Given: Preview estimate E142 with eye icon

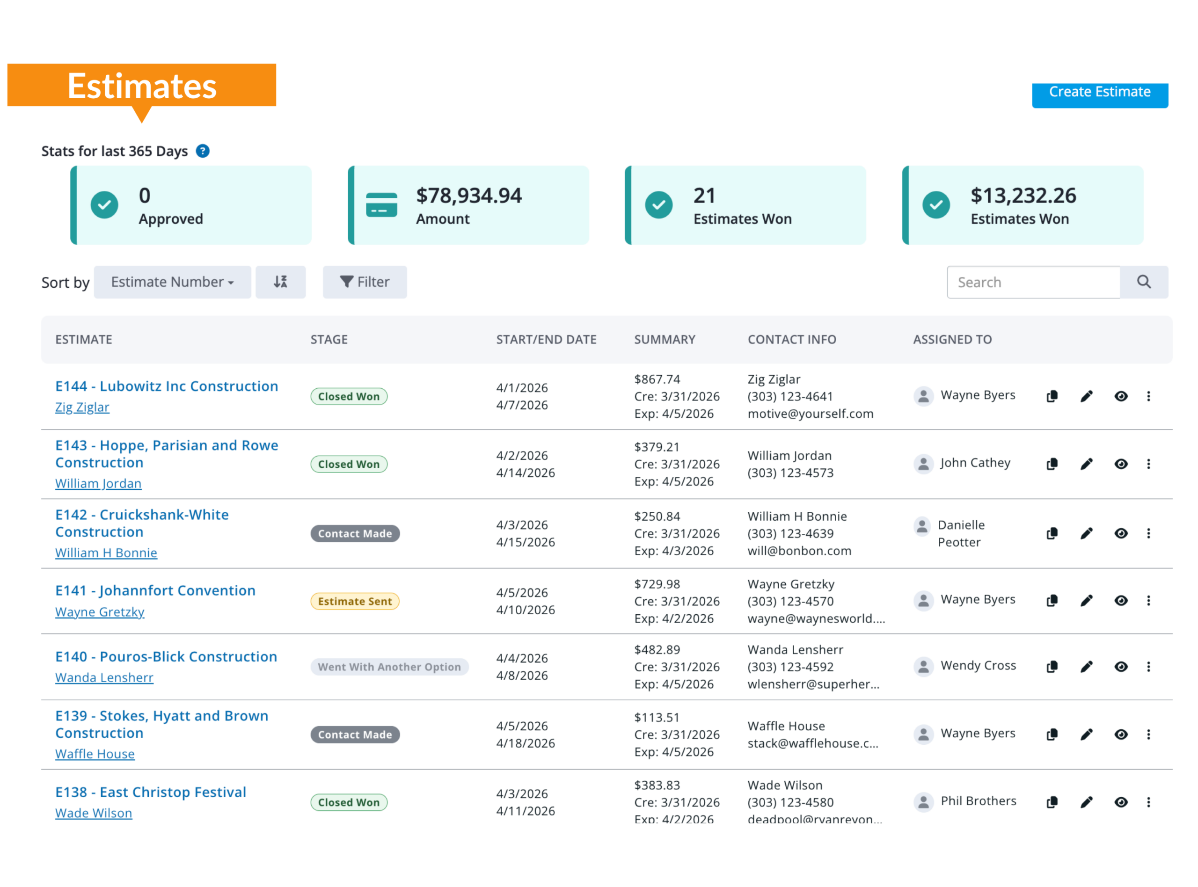Looking at the screenshot, I should 1121,533.
